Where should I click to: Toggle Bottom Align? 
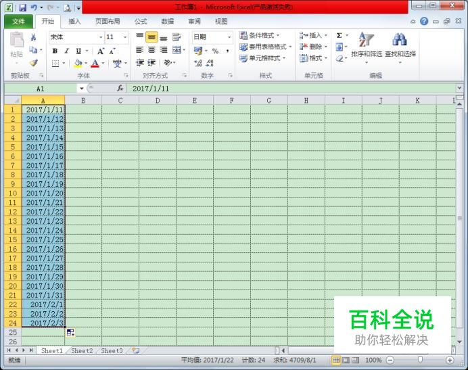click(164, 37)
